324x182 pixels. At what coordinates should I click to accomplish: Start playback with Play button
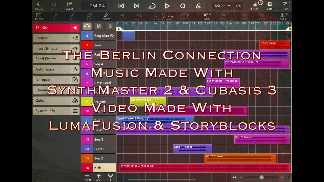coord(167,6)
